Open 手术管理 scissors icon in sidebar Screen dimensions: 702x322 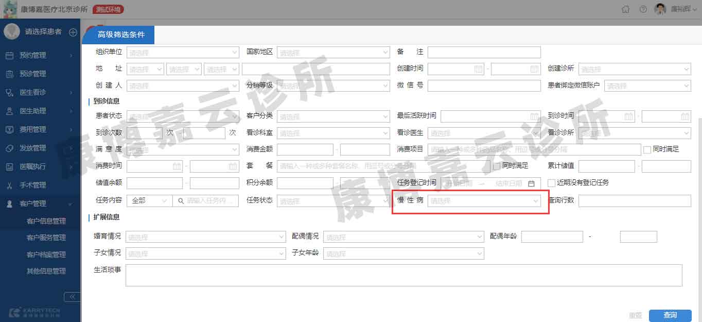click(9, 185)
